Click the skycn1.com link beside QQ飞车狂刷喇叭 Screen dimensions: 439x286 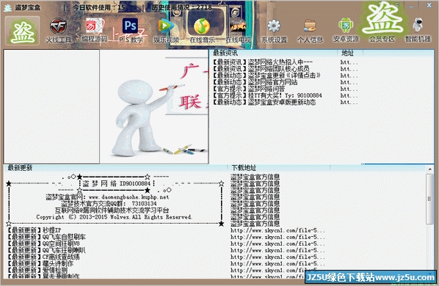pyautogui.click(x=277, y=251)
